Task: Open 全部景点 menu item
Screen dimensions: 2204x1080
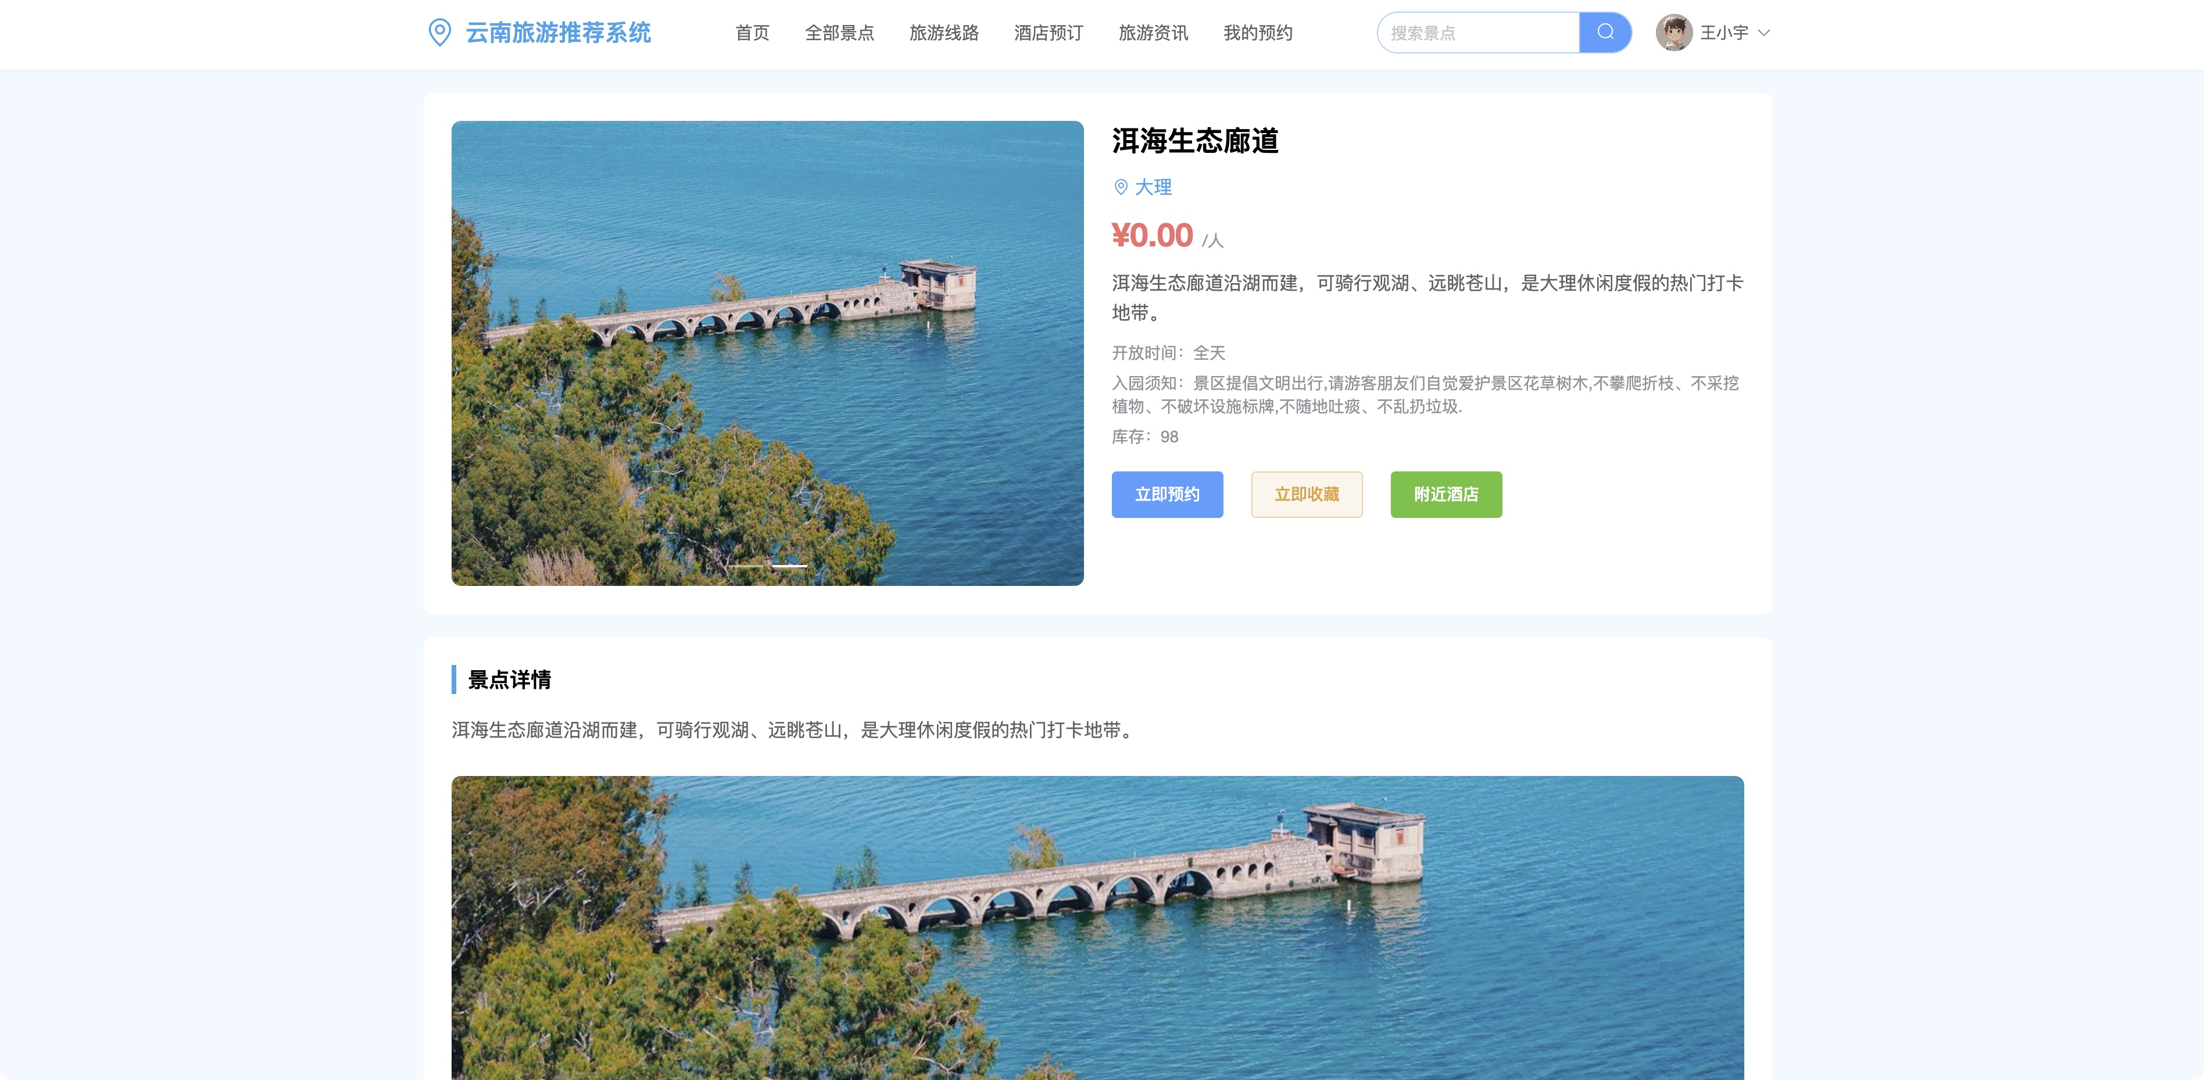Action: pyautogui.click(x=839, y=33)
